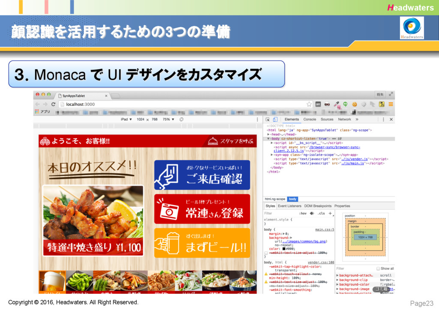Open a new browser tab

tap(116, 96)
